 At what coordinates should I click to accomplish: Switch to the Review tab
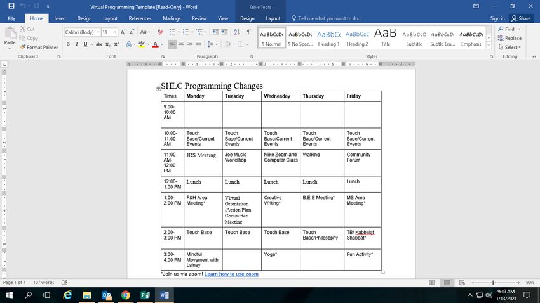pos(199,18)
